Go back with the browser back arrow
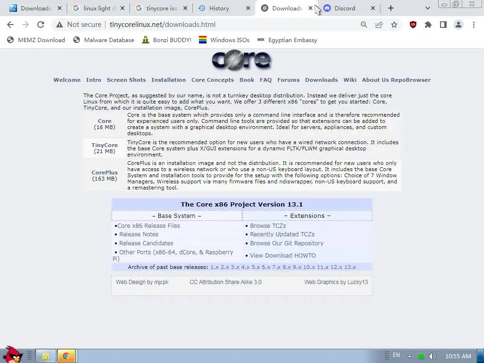484x363 pixels. point(10,25)
